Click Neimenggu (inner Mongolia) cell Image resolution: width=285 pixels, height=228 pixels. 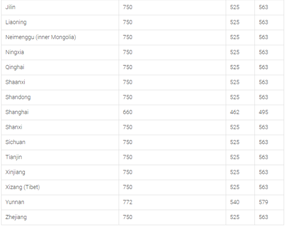(x=40, y=37)
